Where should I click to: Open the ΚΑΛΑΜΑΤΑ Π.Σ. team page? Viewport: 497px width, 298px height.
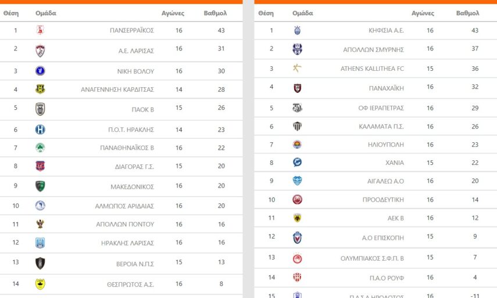[381, 127]
